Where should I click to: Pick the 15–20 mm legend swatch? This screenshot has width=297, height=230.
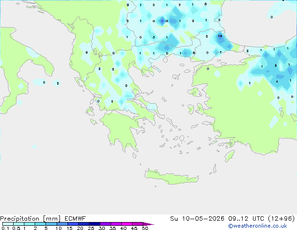[73, 224]
